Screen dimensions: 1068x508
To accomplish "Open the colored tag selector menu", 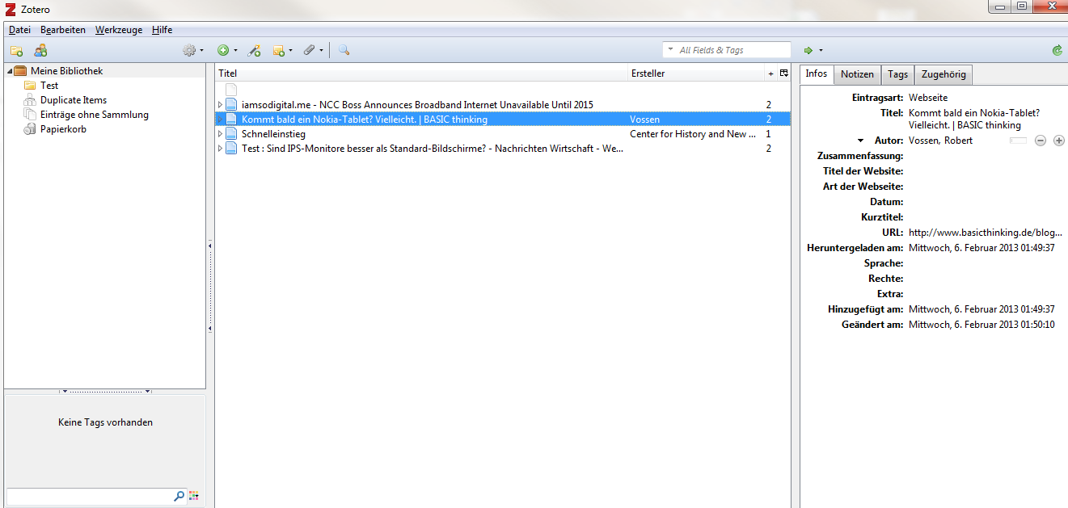I will coord(193,496).
